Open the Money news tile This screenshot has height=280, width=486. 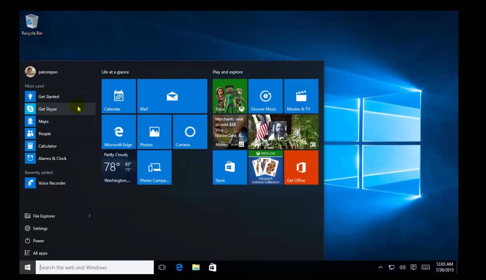[230, 132]
